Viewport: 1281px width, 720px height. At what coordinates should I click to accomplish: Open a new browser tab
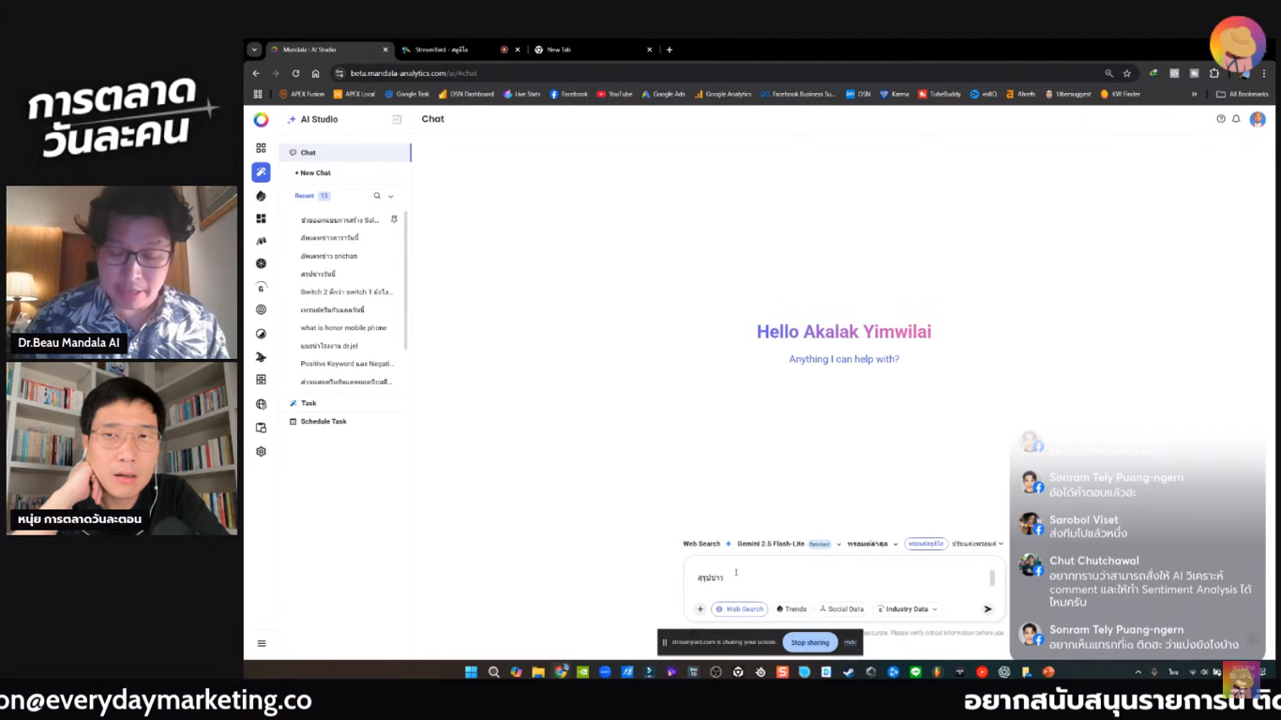(669, 50)
